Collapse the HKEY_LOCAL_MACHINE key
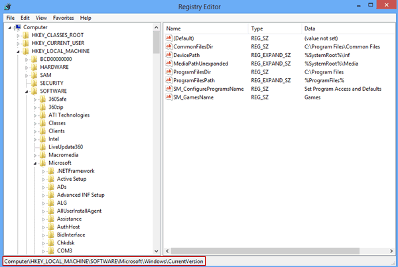 point(18,52)
